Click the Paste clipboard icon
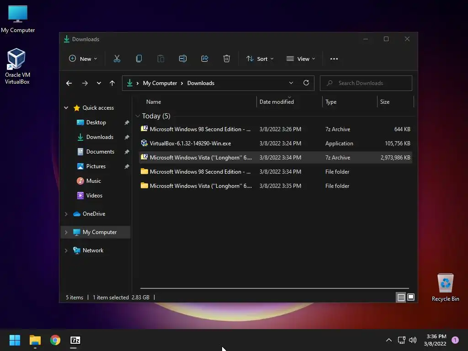This screenshot has height=351, width=468. point(160,59)
